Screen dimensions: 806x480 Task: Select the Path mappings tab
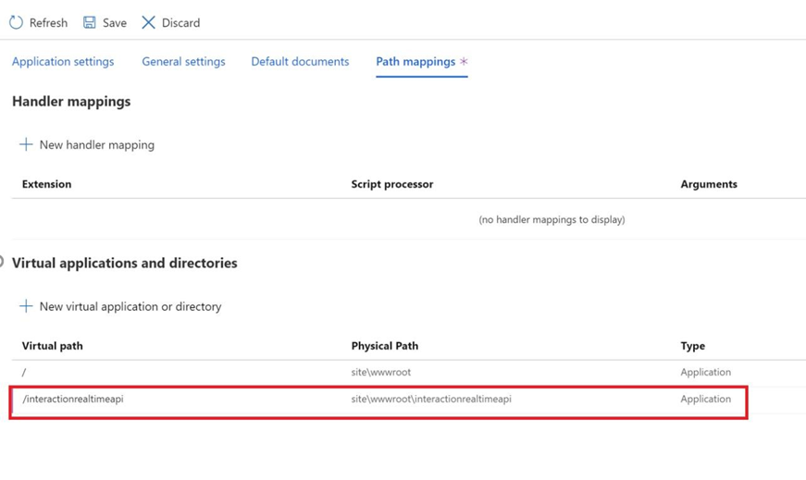(415, 61)
